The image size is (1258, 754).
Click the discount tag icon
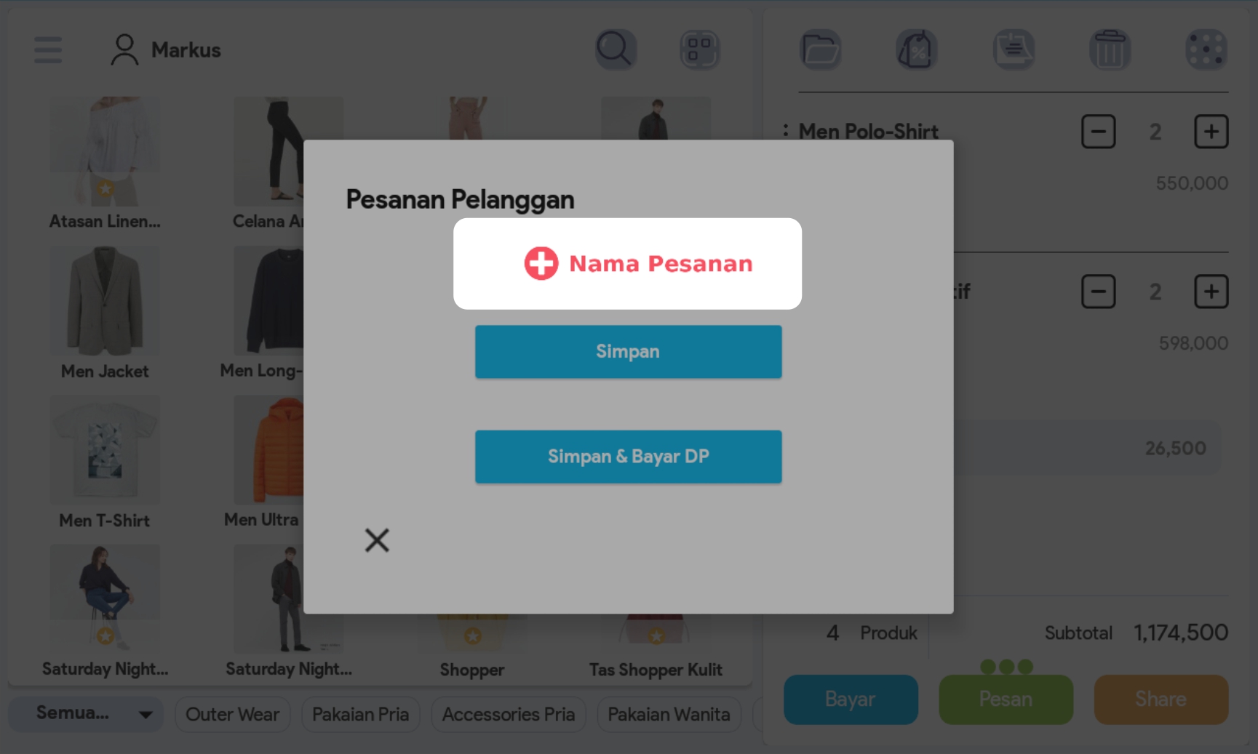pyautogui.click(x=917, y=49)
